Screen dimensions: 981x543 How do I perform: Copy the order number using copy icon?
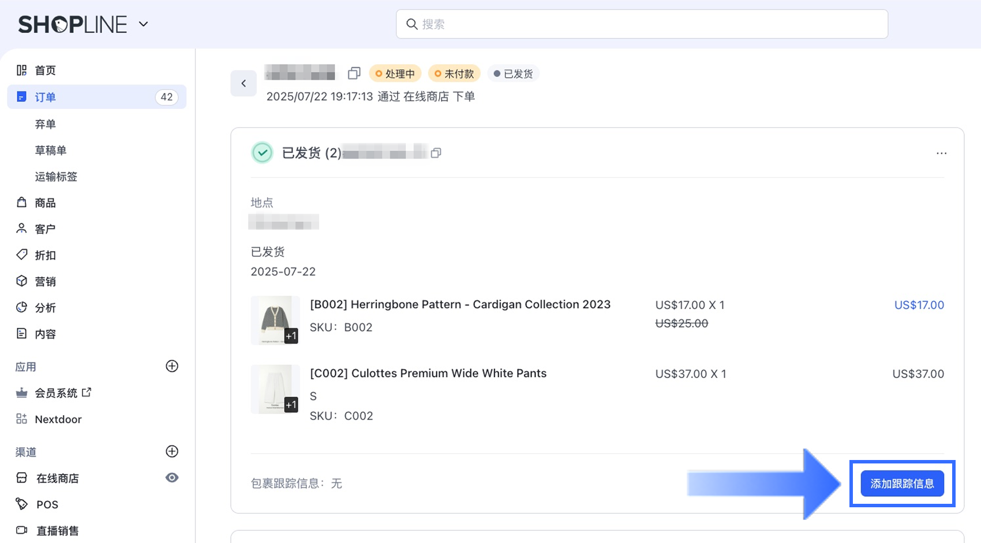point(354,73)
